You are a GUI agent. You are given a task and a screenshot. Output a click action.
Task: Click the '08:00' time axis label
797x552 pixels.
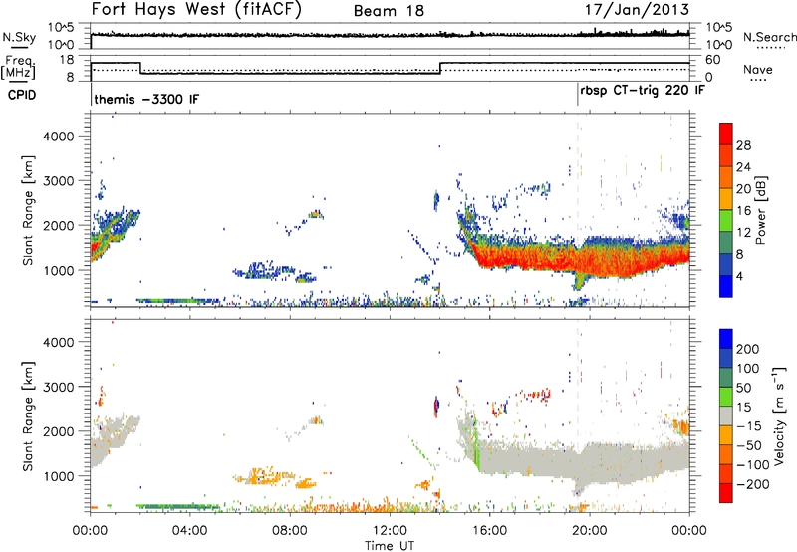(x=289, y=531)
